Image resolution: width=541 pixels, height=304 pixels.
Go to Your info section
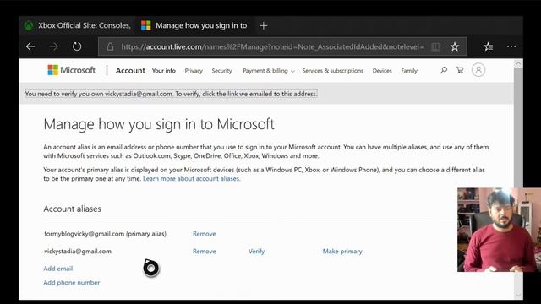[x=163, y=71]
